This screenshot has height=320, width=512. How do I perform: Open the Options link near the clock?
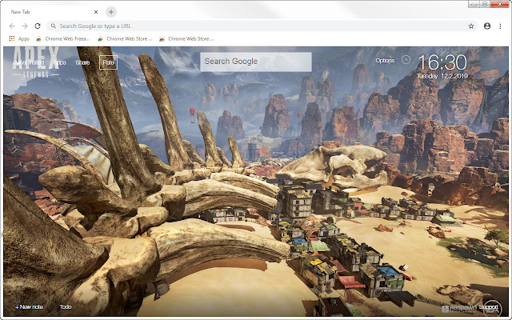pyautogui.click(x=385, y=61)
